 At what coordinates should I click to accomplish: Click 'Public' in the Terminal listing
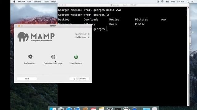(x=140, y=24)
